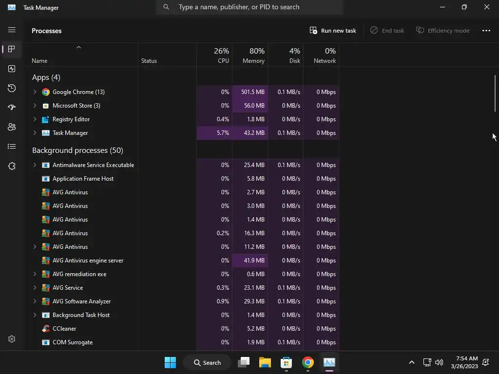
Task: Open Google Chrome from the taskbar
Action: pos(308,362)
